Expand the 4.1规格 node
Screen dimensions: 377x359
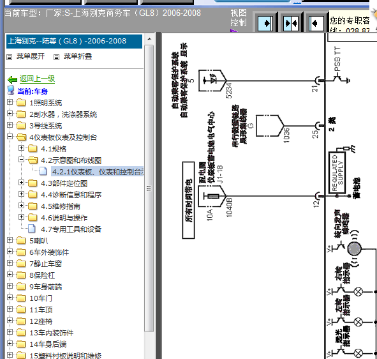click(x=21, y=148)
